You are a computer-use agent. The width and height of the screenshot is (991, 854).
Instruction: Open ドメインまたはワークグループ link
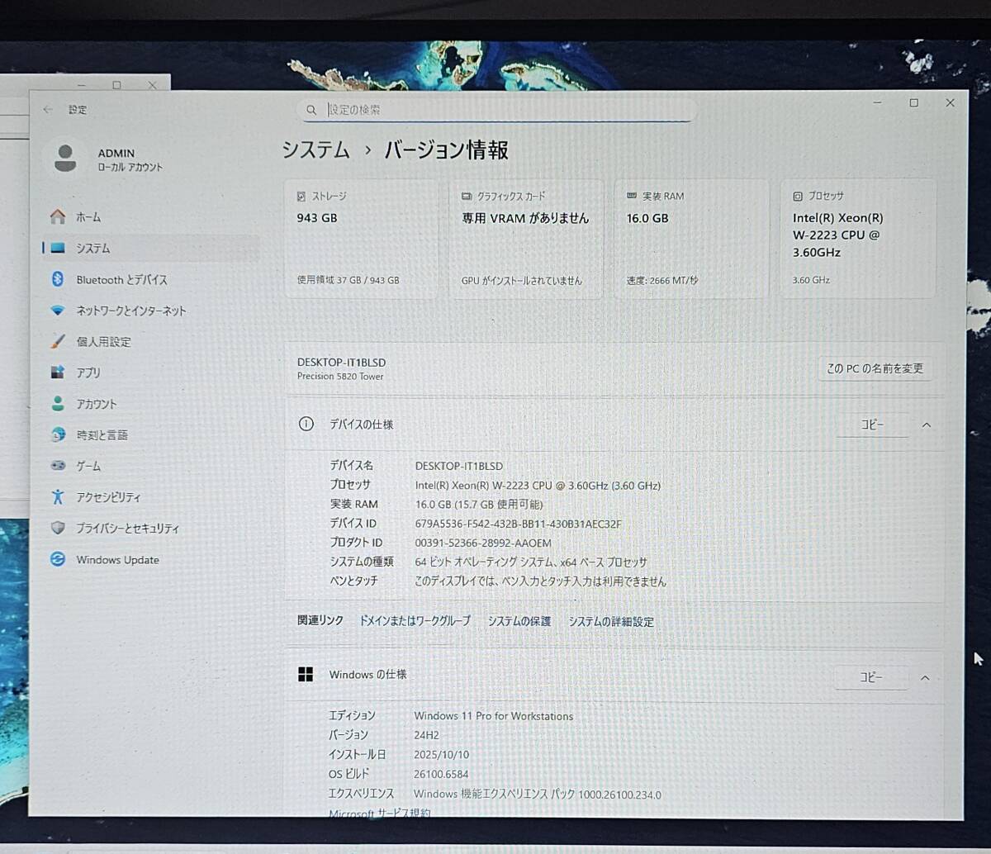(x=415, y=621)
